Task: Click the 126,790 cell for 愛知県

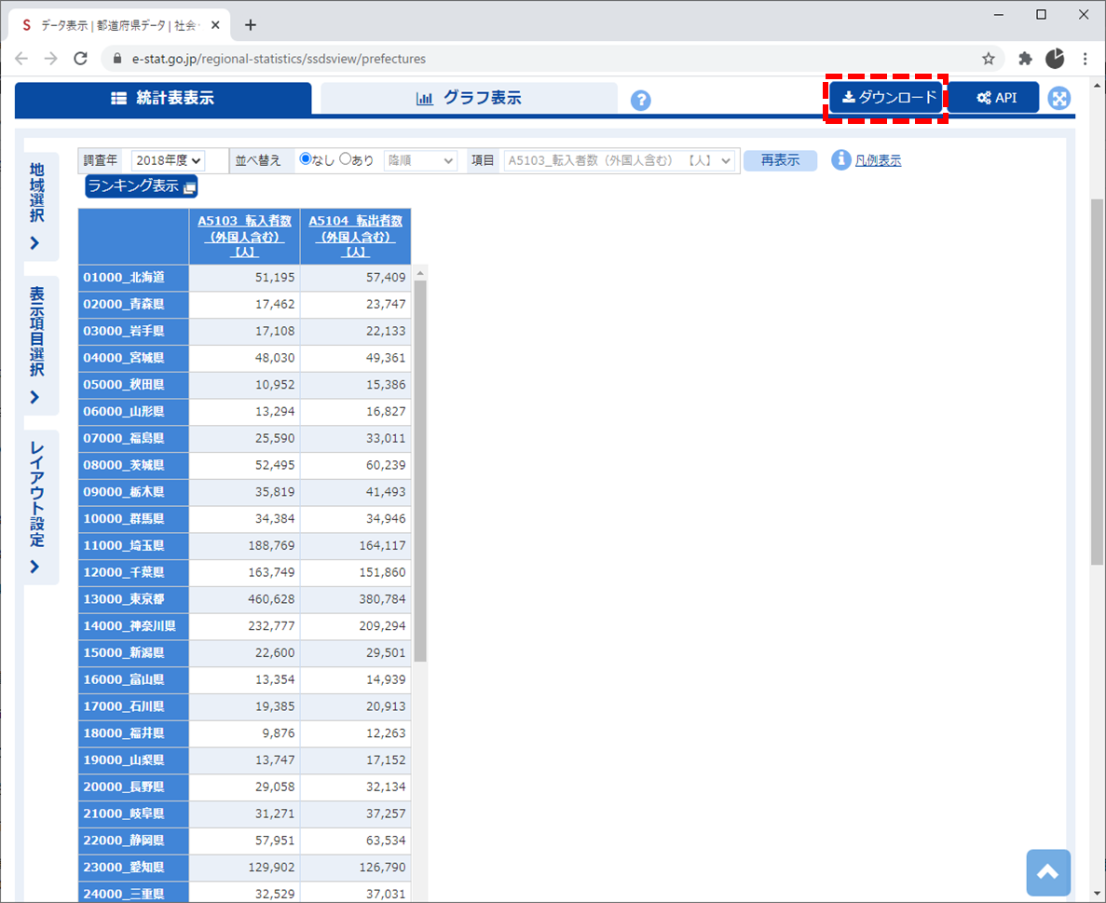Action: point(356,867)
